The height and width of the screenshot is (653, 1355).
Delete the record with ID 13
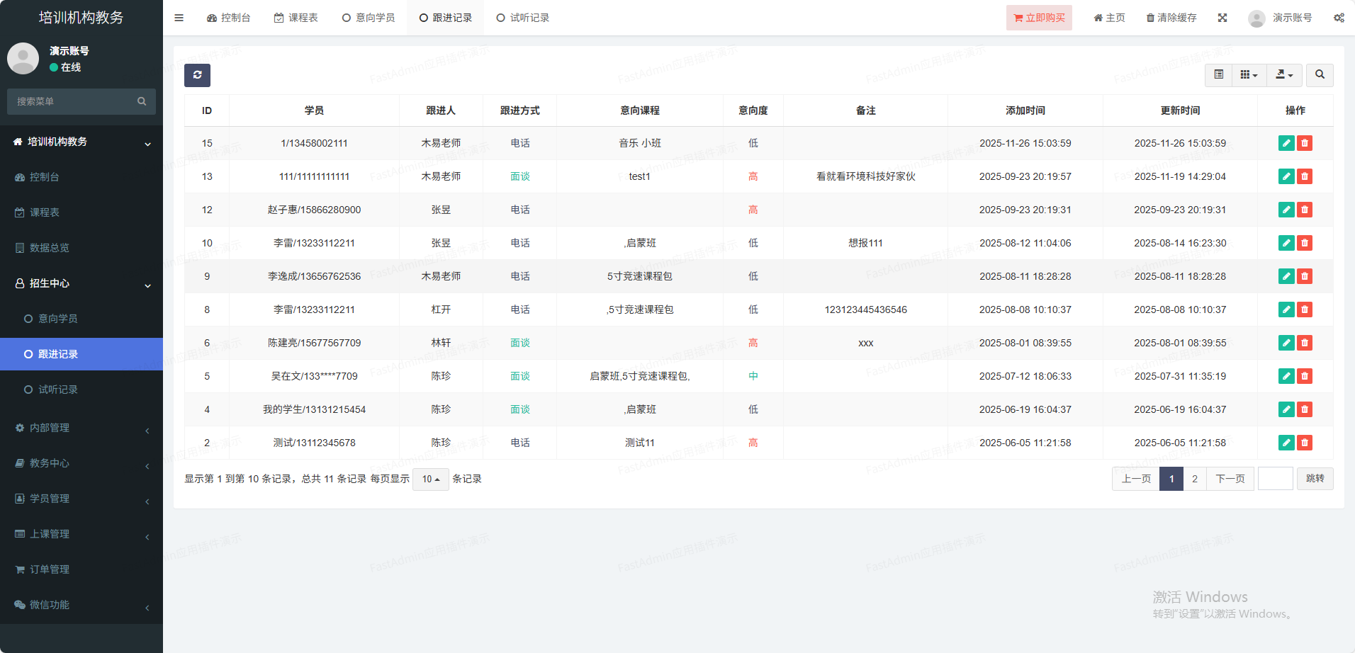[x=1304, y=176]
